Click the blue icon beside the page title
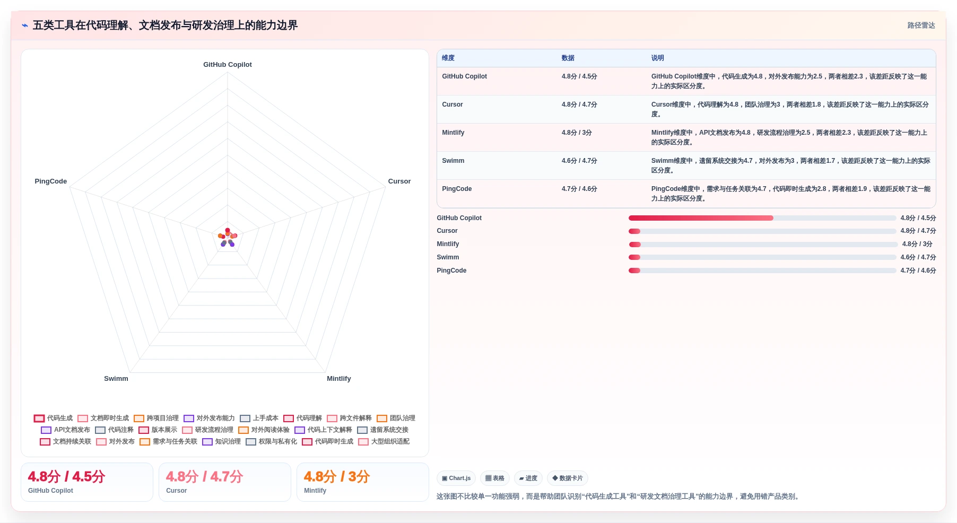 [25, 25]
